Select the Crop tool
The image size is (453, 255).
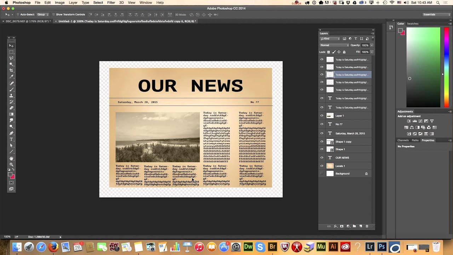(11, 70)
